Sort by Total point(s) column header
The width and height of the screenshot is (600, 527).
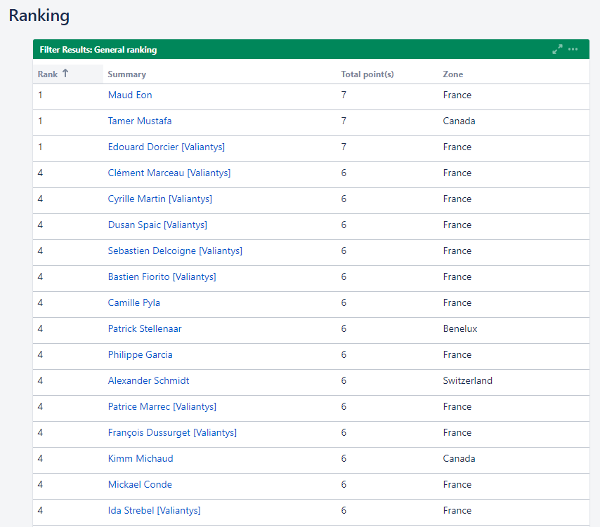click(367, 74)
